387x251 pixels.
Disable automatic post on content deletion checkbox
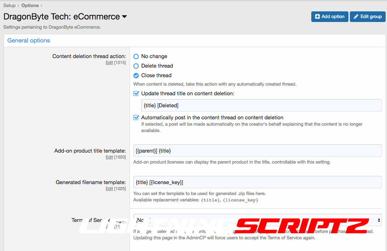136,118
